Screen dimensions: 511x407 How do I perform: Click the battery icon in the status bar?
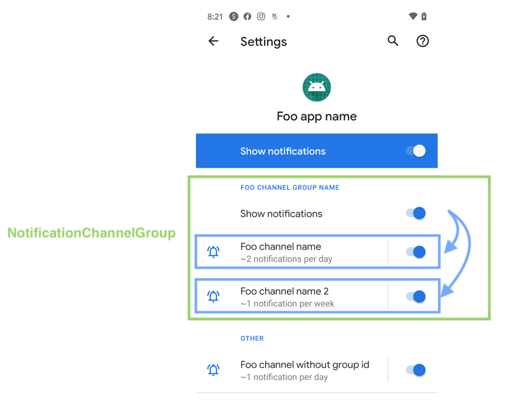(425, 16)
